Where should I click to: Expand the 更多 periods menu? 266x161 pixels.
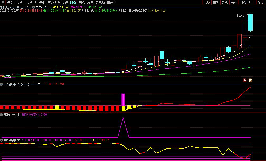[111, 2]
